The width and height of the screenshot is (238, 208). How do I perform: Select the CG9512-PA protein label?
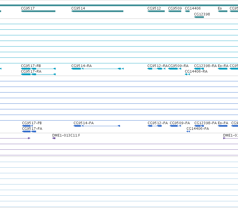(158, 123)
